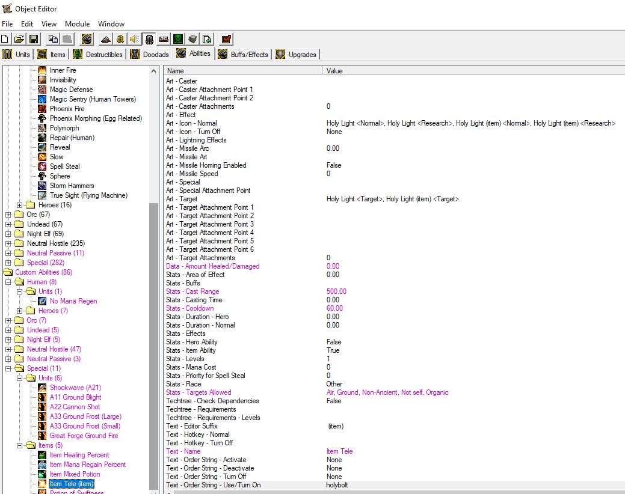This screenshot has width=625, height=494.
Task: Switch to the Upgrades tab
Action: point(297,55)
